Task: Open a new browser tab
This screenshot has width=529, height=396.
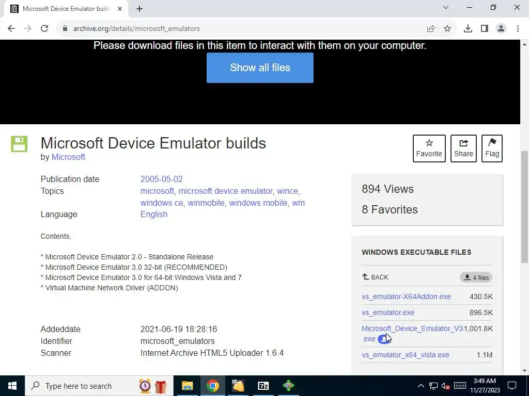Action: [139, 9]
